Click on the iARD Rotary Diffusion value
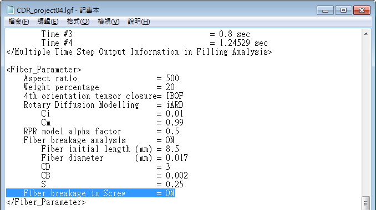This screenshot has width=376, height=210. click(175, 105)
